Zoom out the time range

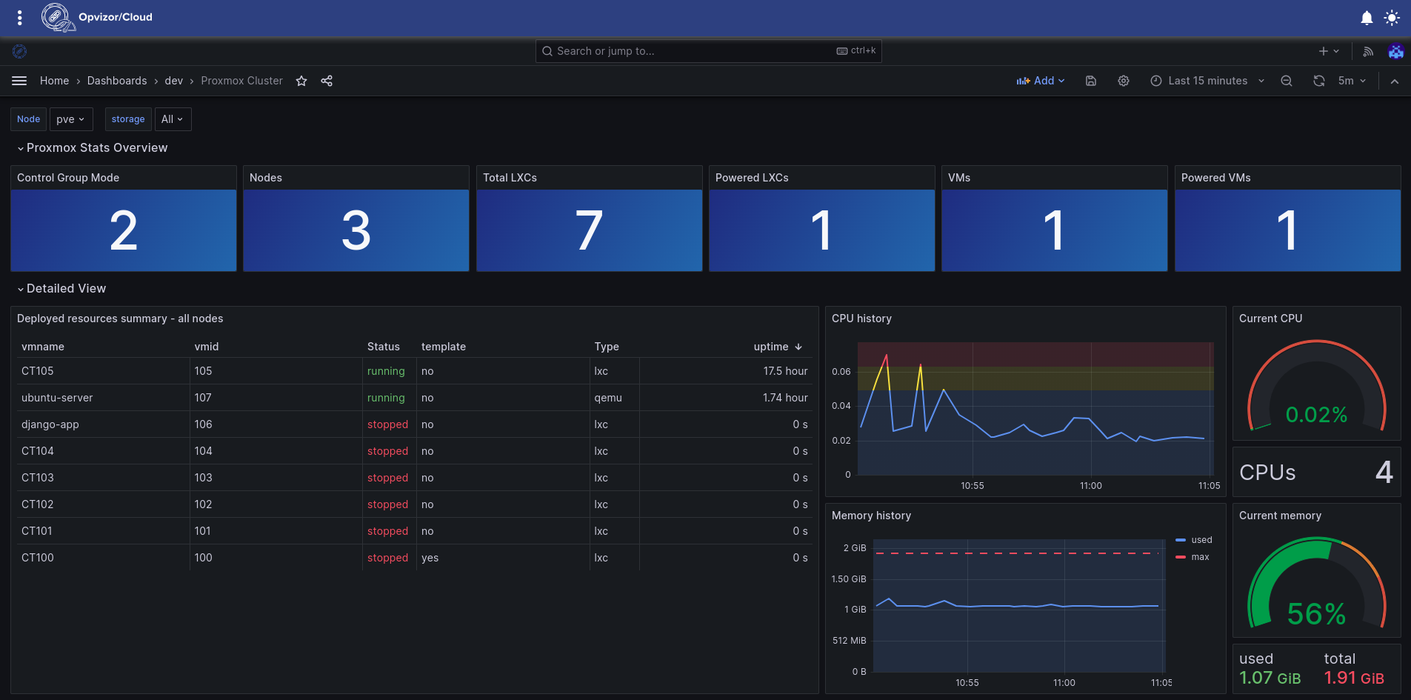(x=1287, y=81)
